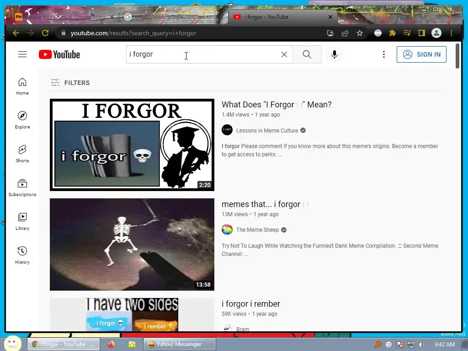Open Explore in the sidebar

22,120
